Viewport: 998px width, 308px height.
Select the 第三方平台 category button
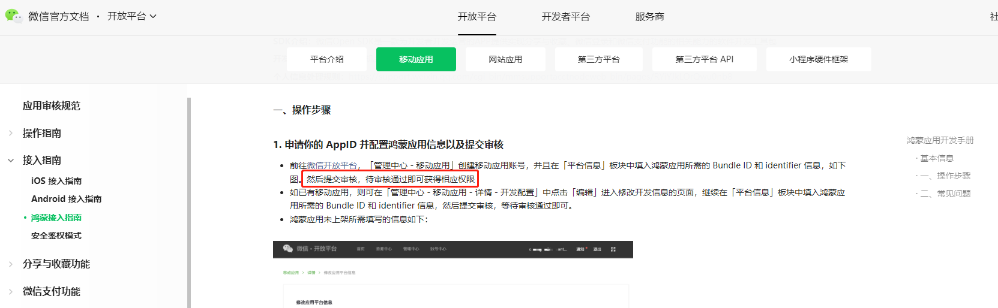(x=599, y=59)
